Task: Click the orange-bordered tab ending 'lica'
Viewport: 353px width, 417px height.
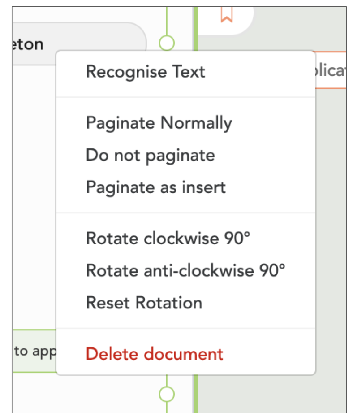Action: pos(331,70)
